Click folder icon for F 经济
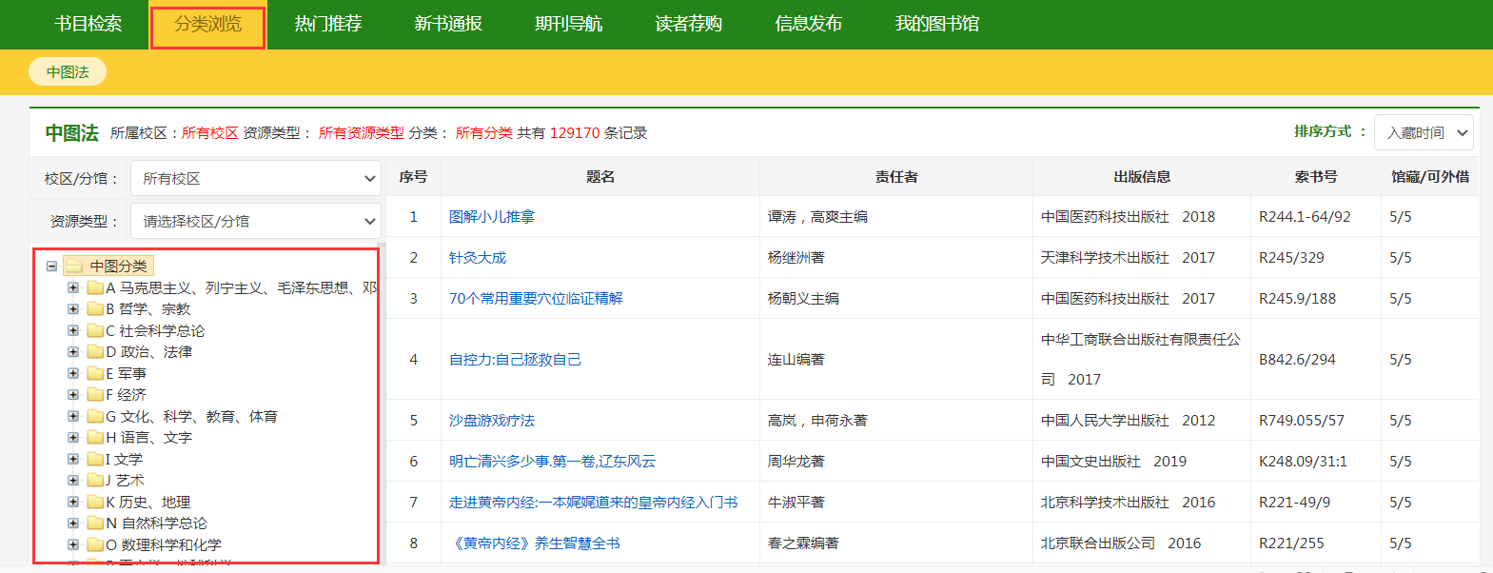Viewport: 1493px width, 573px height. point(95,395)
